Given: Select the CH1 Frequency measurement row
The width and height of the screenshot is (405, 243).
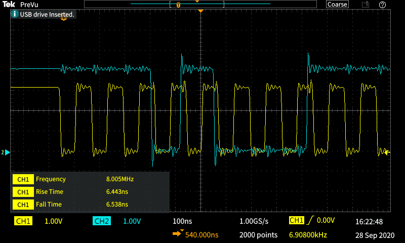Looking at the screenshot, I should [x=90, y=179].
